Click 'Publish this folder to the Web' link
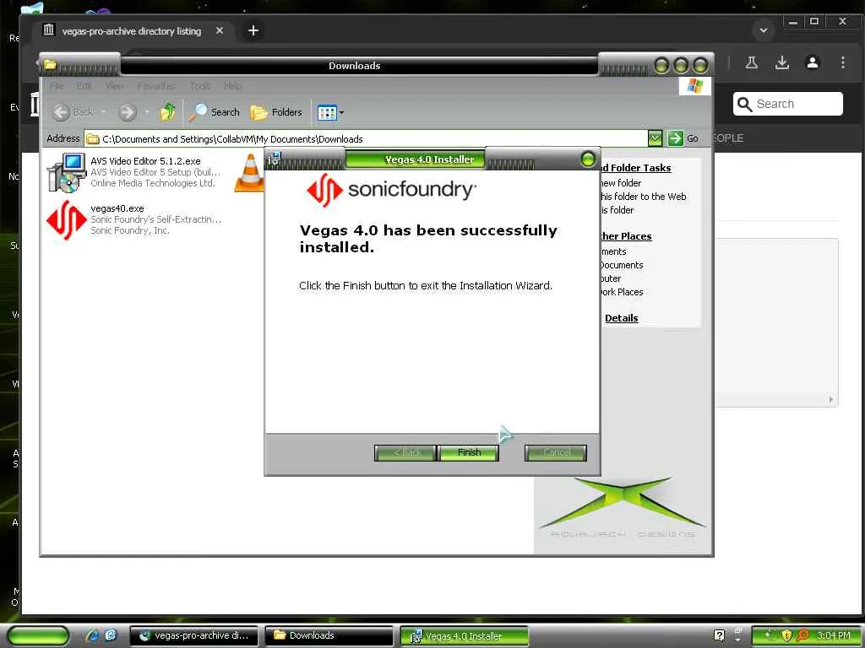Screen dimensions: 865x648 tap(643, 197)
